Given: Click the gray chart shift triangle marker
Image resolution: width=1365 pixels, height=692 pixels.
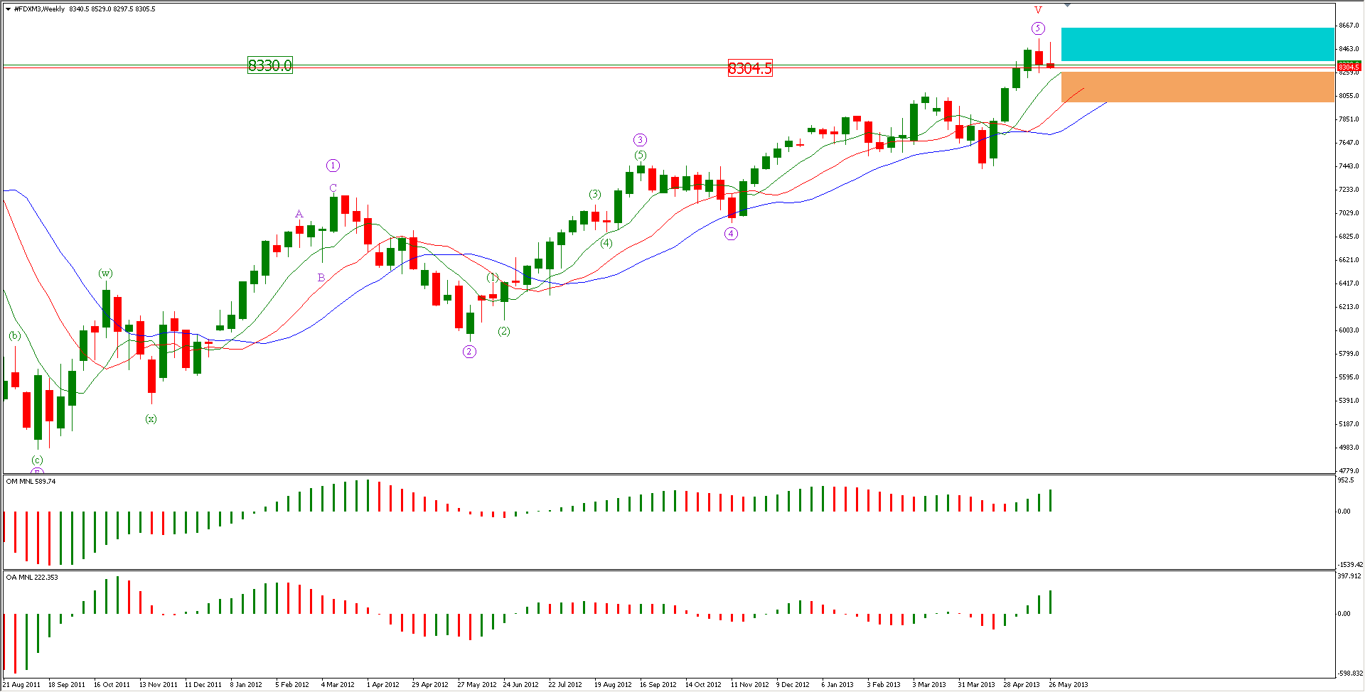Looking at the screenshot, I should 1067,5.
